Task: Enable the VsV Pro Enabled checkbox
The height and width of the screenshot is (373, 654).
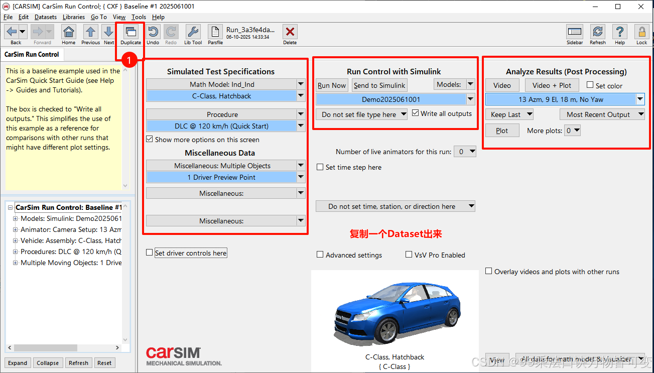Action: [409, 255]
